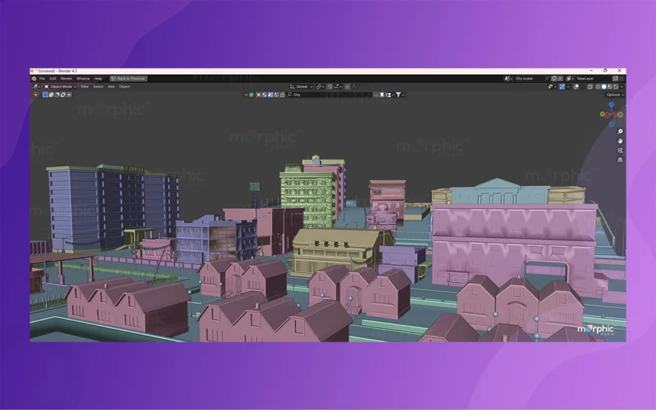Toggle the fifth outliner filter icon
This screenshot has width=656, height=410.
click(283, 95)
